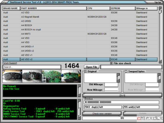View the green circuit board close-up photo

tap(51, 76)
